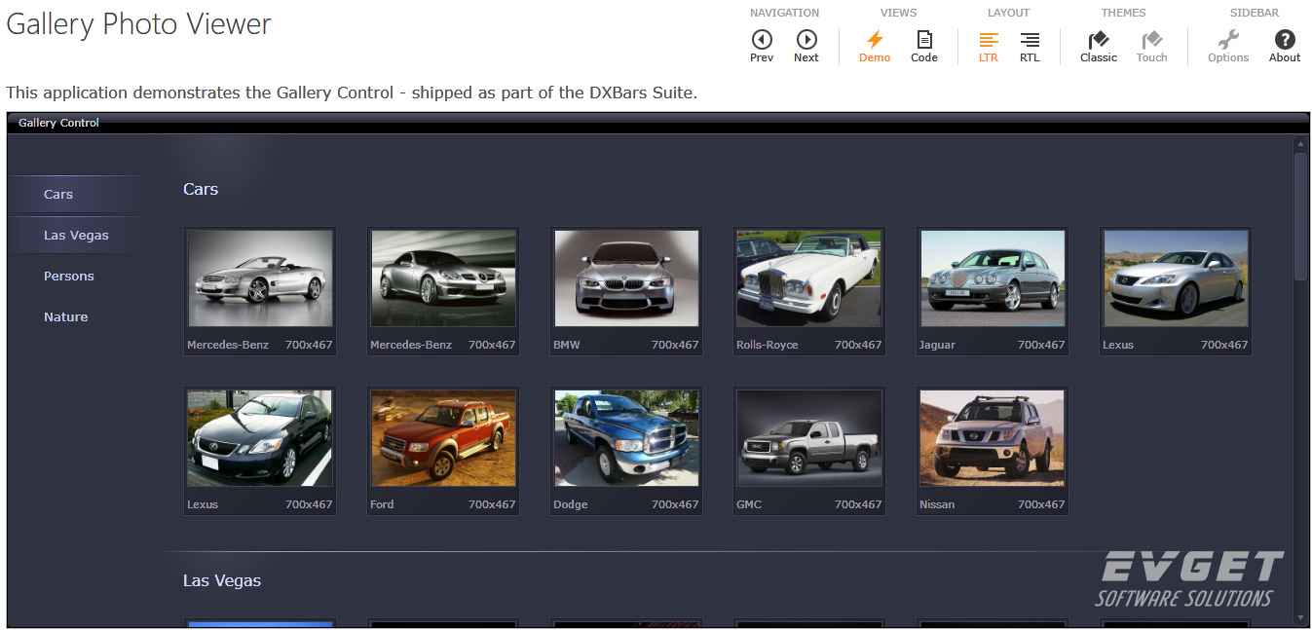Go to the previous demo with Prev
This screenshot has width=1312, height=630.
coord(762,46)
